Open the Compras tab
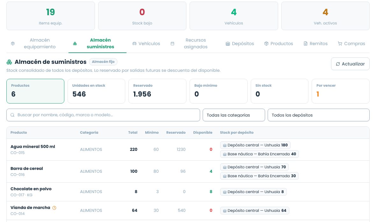 click(351, 44)
